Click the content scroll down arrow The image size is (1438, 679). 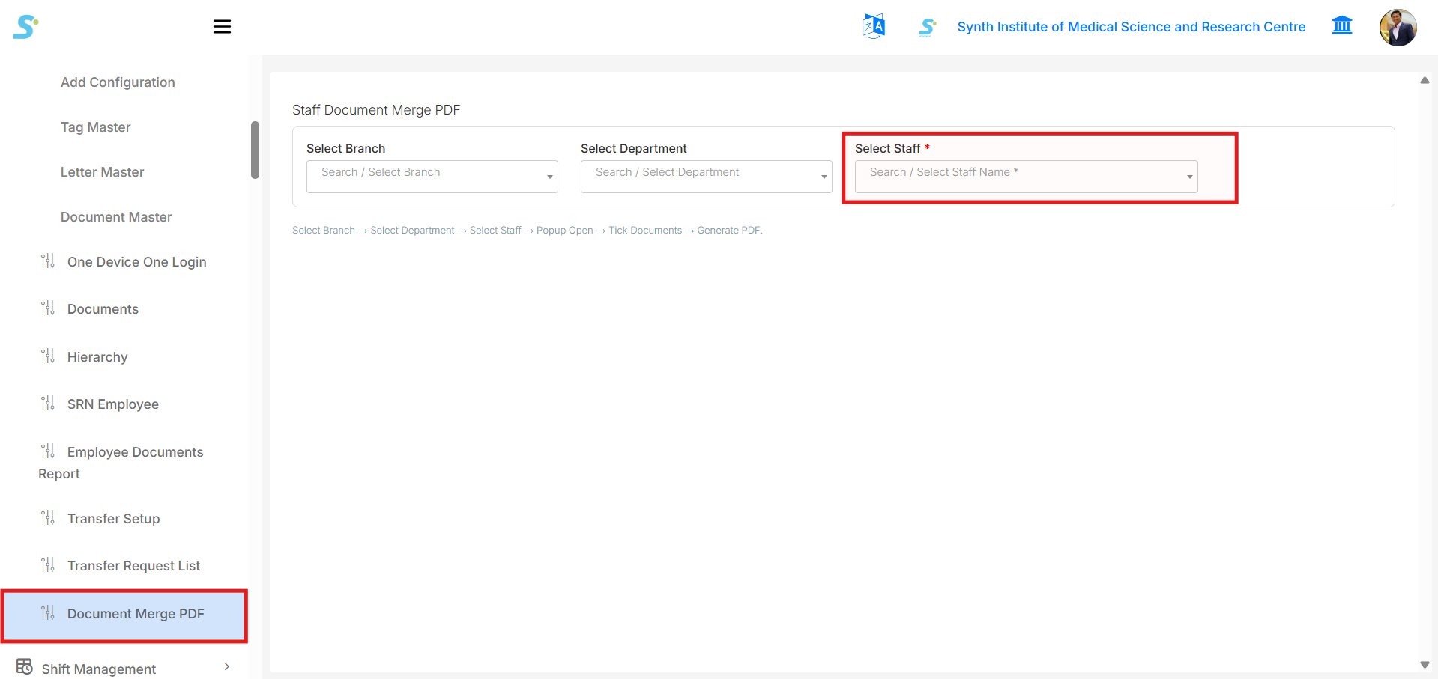coord(1425,665)
